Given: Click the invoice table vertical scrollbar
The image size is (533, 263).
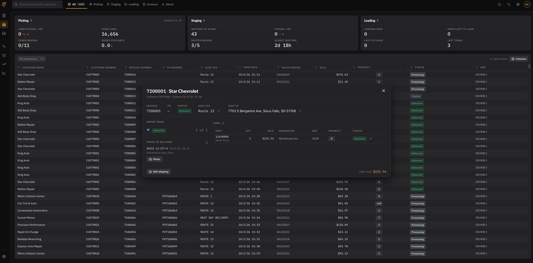Looking at the screenshot, I should tap(529, 66).
